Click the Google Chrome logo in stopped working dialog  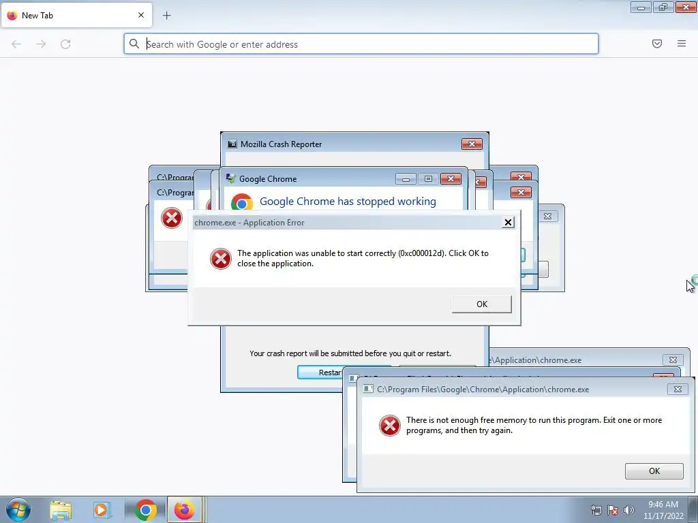point(242,202)
